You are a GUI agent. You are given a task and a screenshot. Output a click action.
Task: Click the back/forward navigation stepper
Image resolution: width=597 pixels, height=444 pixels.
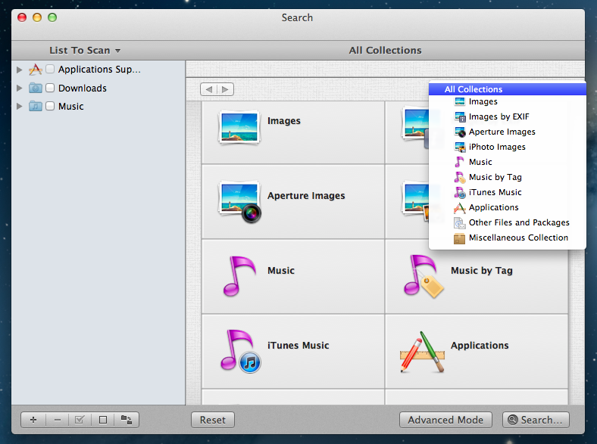point(217,89)
